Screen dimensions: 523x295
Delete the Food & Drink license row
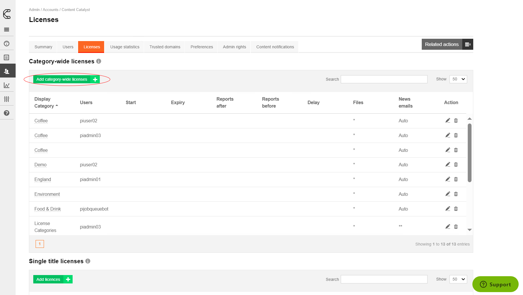point(456,209)
